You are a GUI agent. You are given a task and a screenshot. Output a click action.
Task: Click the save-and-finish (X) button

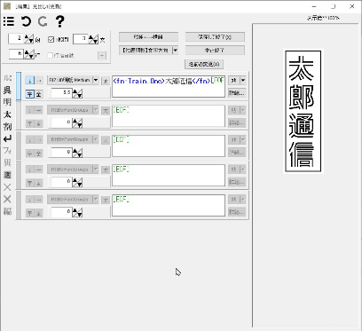(x=215, y=37)
